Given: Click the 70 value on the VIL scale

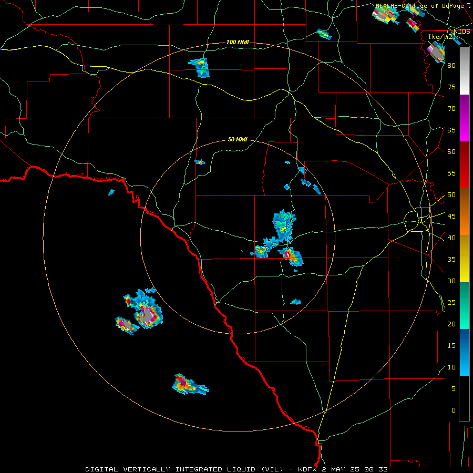Looking at the screenshot, I should click(451, 109).
